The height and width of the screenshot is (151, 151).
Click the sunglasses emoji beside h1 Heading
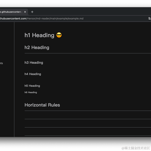click(59, 35)
